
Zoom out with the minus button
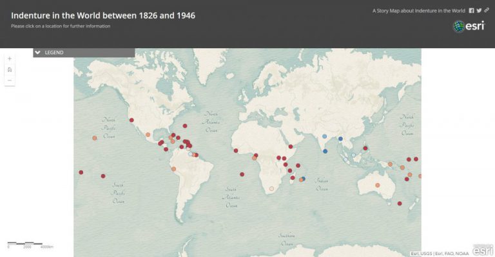point(10,80)
